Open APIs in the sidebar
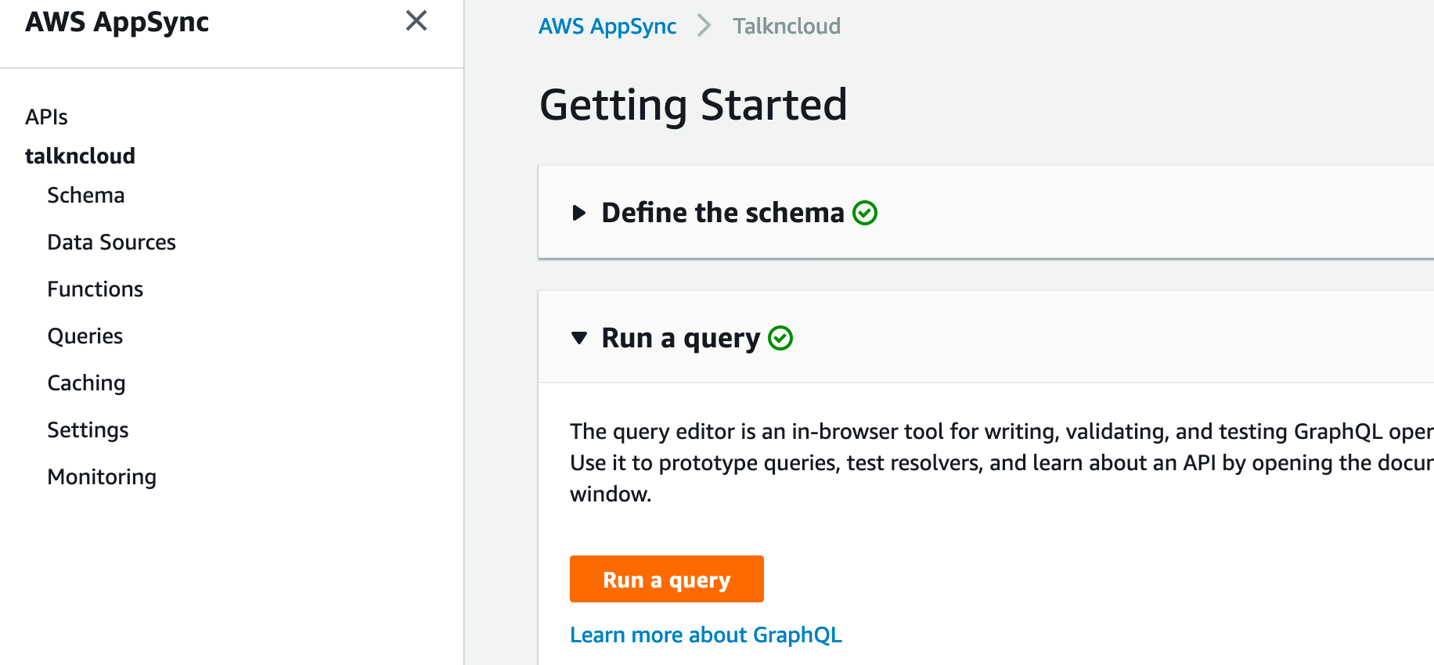The height and width of the screenshot is (665, 1434). [46, 117]
